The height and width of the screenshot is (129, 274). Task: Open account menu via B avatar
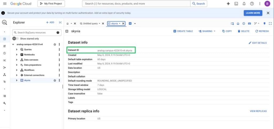(x=267, y=4)
